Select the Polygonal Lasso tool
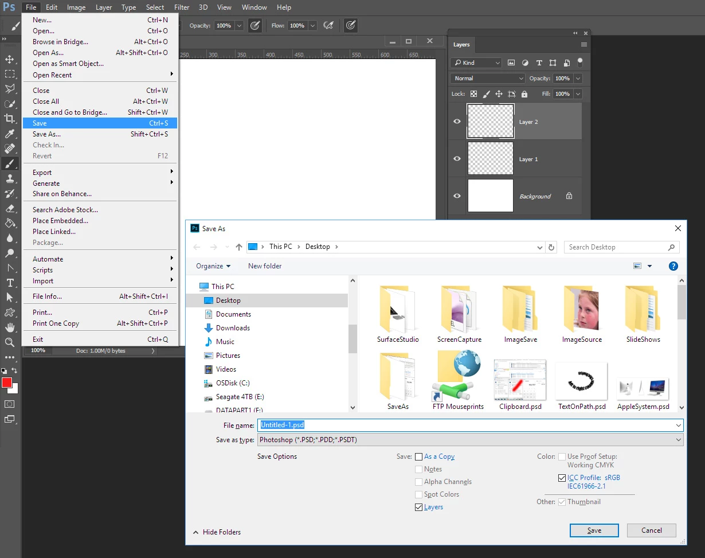The image size is (705, 558). [x=10, y=89]
